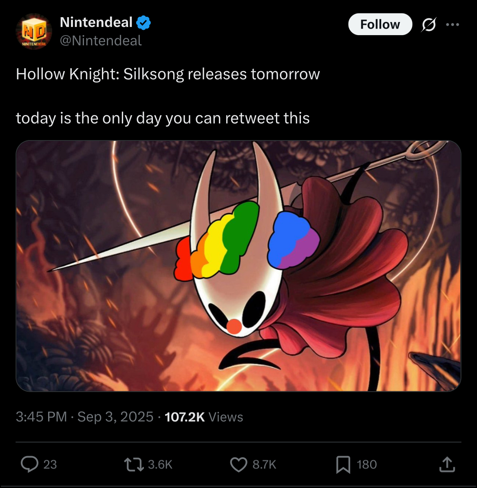Open the three-dot more options menu

[453, 25]
